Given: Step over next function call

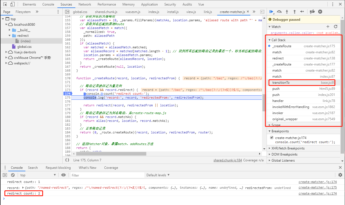Looking at the screenshot, I should click(x=279, y=12).
